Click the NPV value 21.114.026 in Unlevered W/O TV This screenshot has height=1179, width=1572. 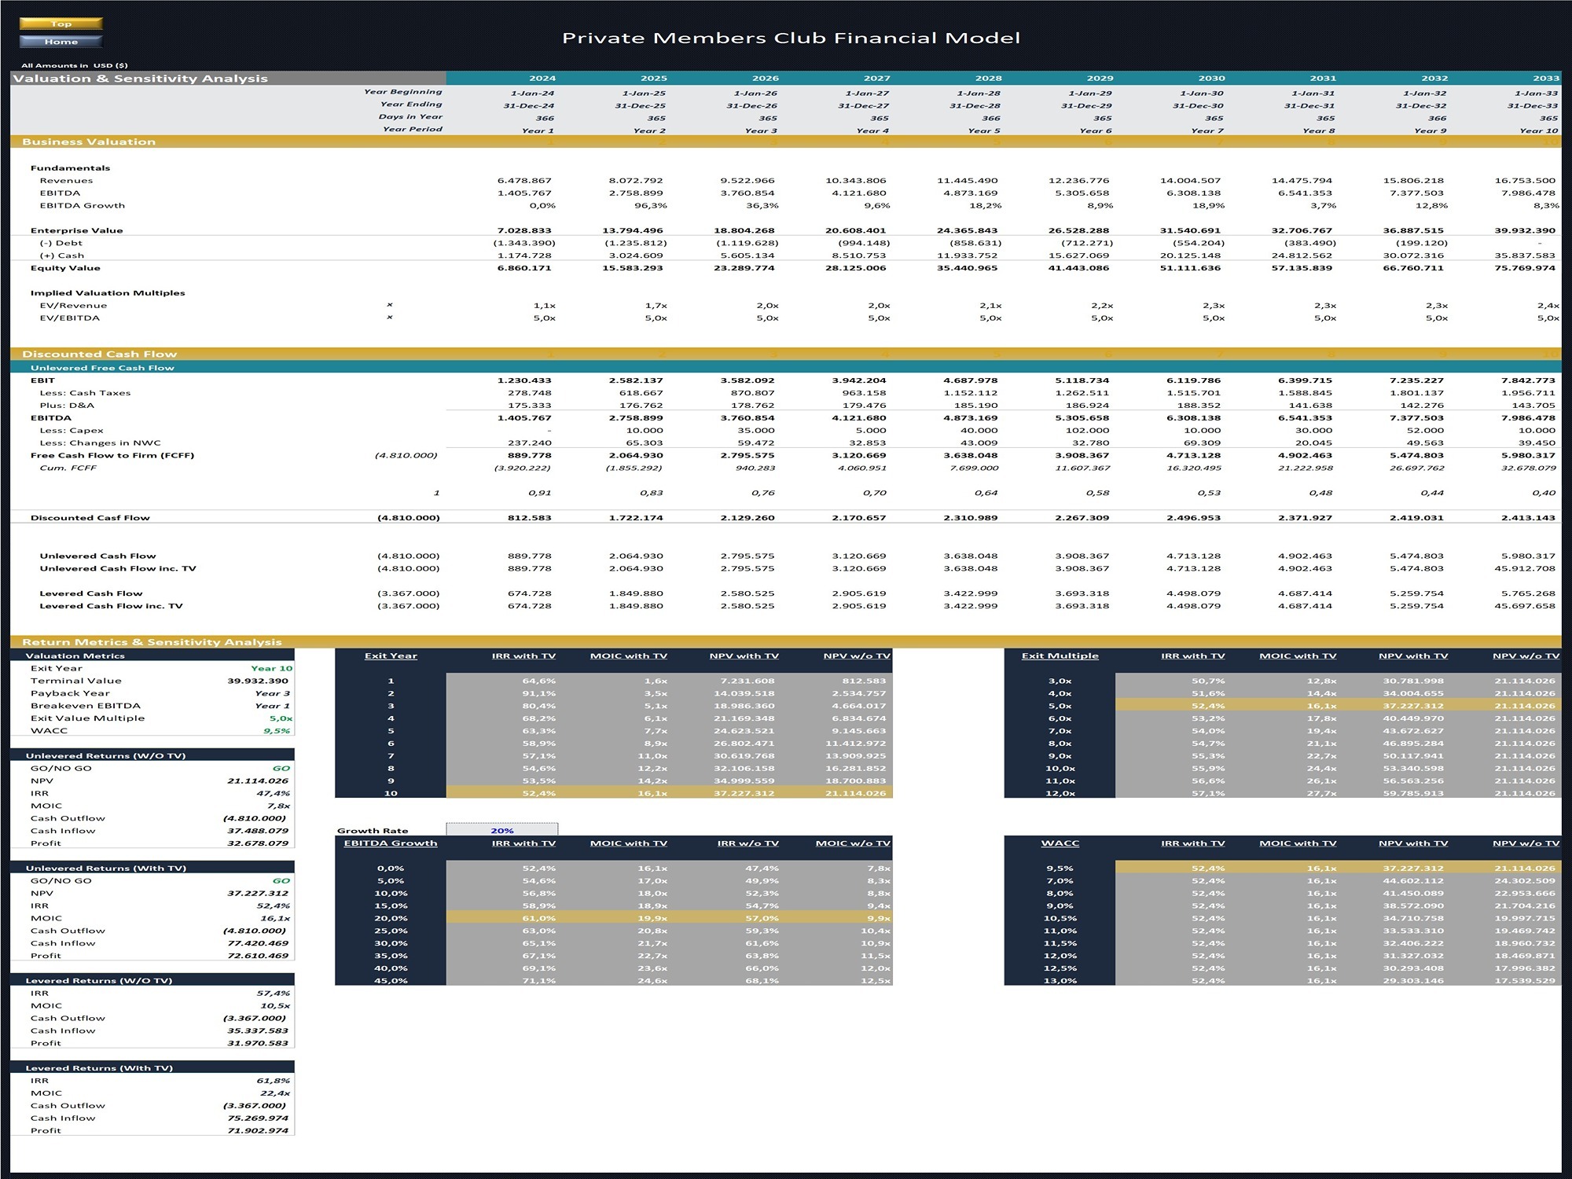[258, 780]
